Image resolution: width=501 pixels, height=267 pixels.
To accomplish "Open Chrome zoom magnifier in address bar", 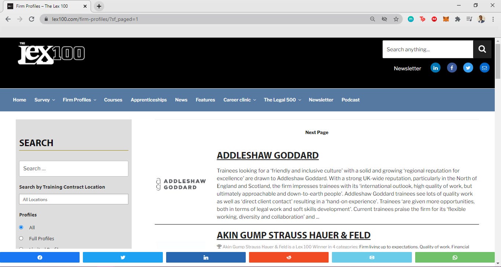I will click(373, 19).
